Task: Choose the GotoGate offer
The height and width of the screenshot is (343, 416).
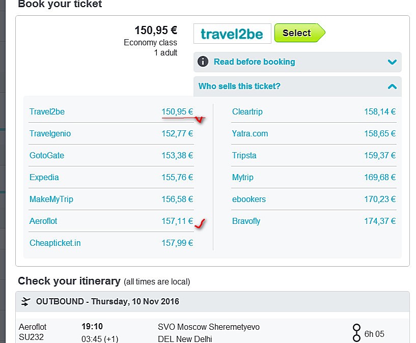Action: [x=47, y=156]
